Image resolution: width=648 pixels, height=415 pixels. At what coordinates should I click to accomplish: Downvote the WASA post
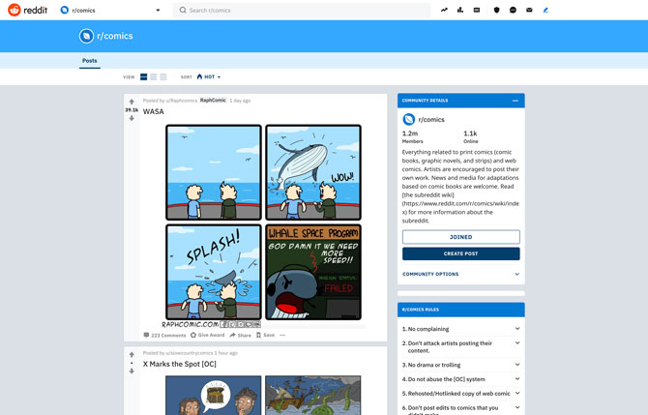(x=132, y=118)
